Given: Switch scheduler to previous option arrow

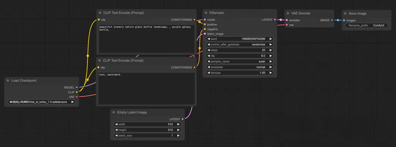Looking at the screenshot, I should (208, 67).
